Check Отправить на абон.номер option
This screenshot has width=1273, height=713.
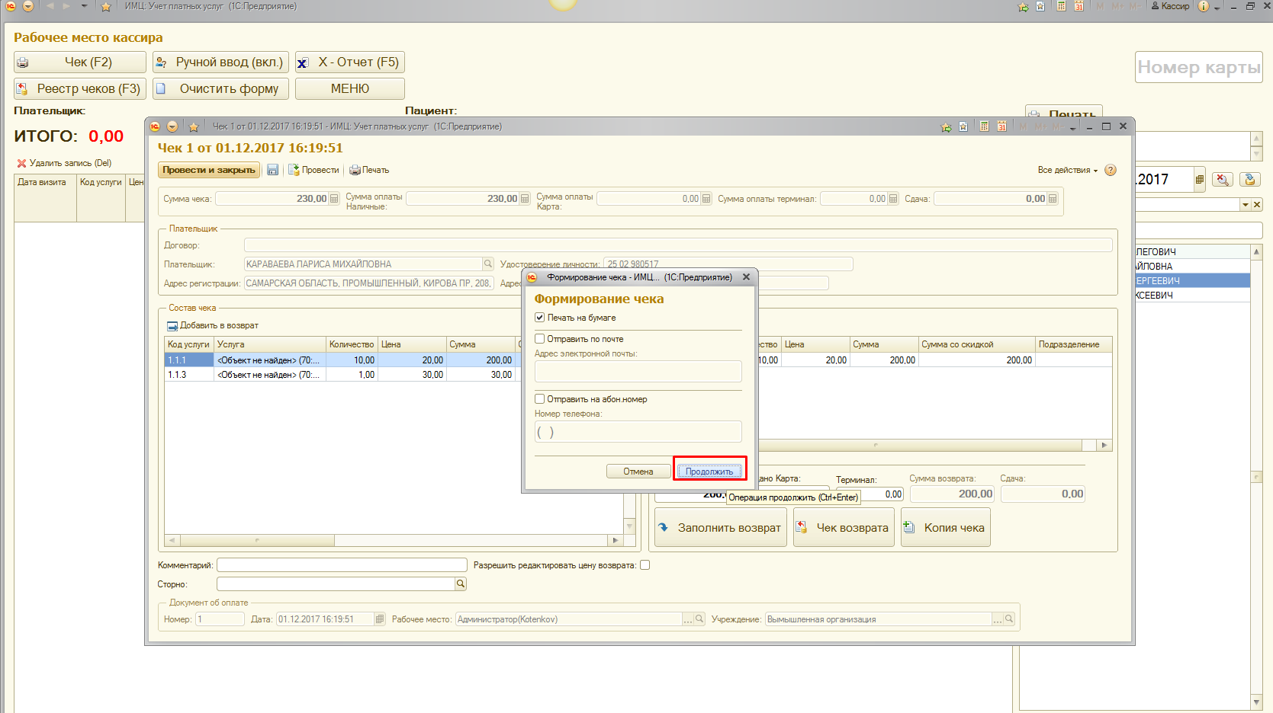540,399
